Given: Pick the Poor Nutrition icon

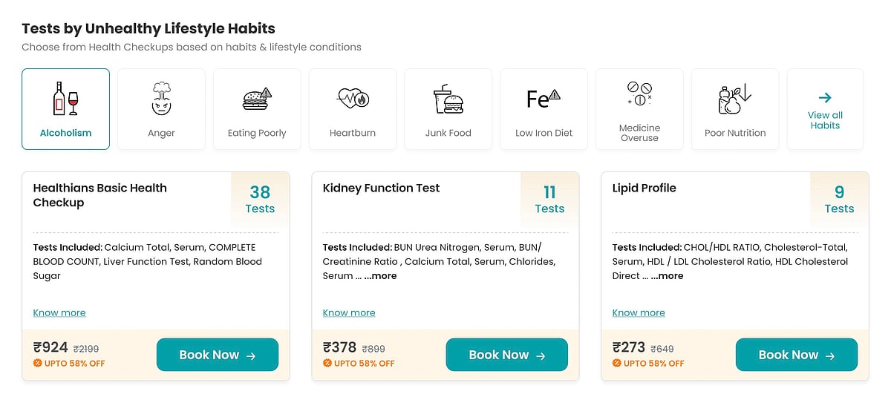Looking at the screenshot, I should (735, 99).
